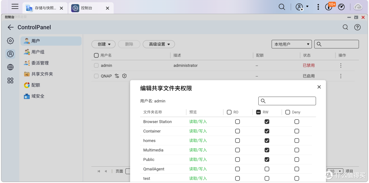This screenshot has width=369, height=183.
Task: Toggle the Deny column header checkbox
Action: (x=288, y=112)
